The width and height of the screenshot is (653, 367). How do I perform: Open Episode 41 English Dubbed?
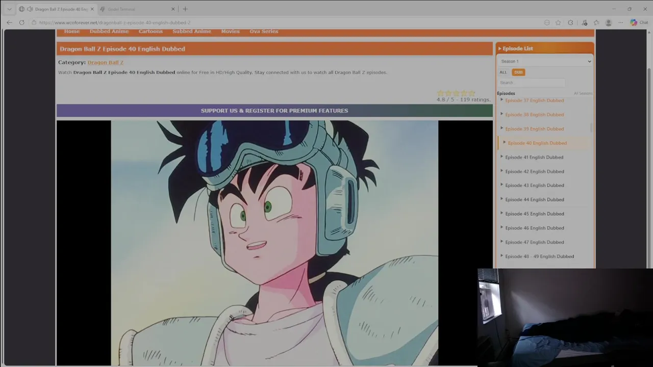pos(534,158)
